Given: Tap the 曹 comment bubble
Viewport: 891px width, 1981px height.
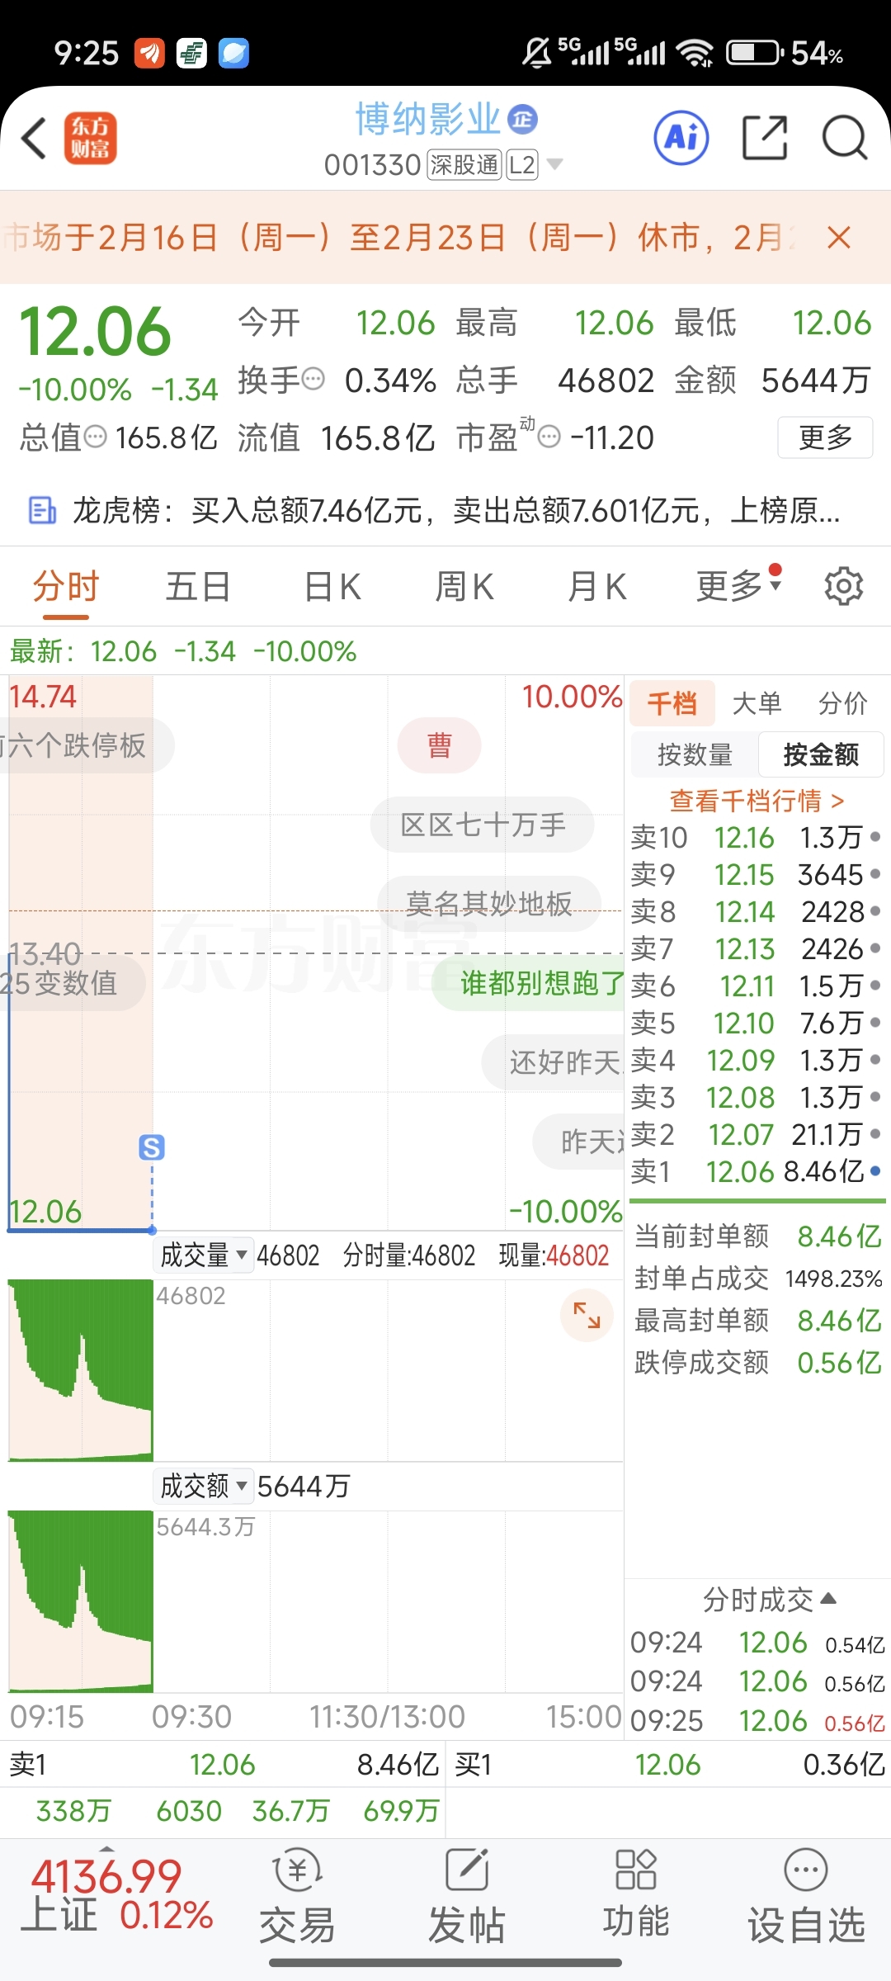Looking at the screenshot, I should pos(439,745).
